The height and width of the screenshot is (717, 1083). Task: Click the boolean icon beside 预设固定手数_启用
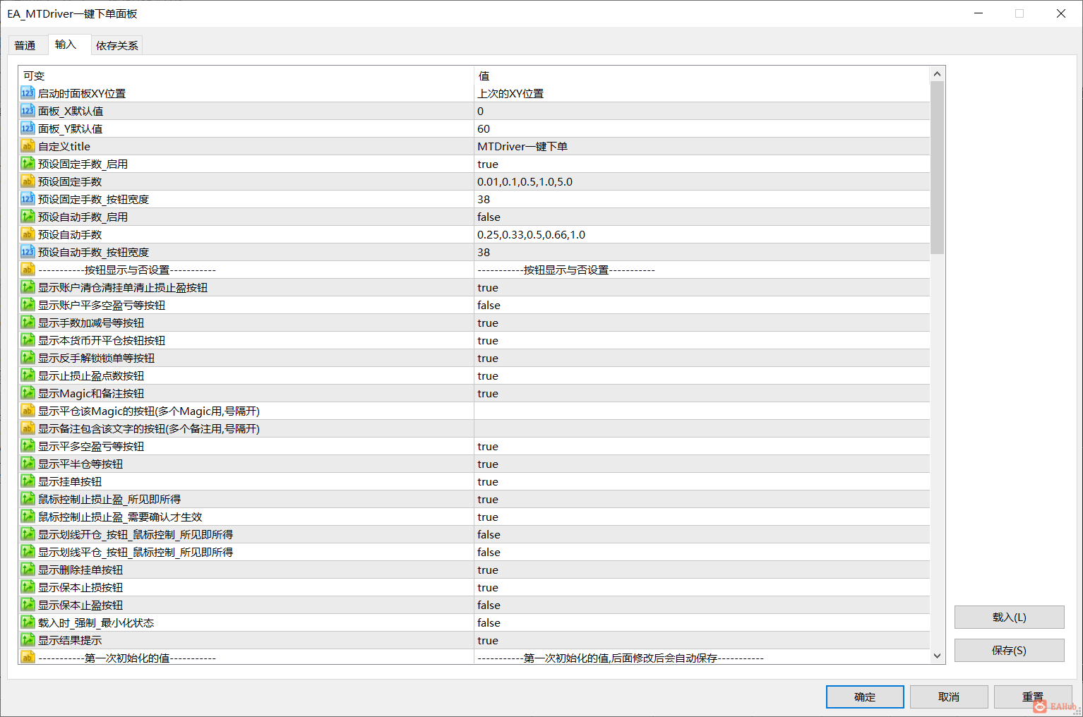click(x=28, y=164)
